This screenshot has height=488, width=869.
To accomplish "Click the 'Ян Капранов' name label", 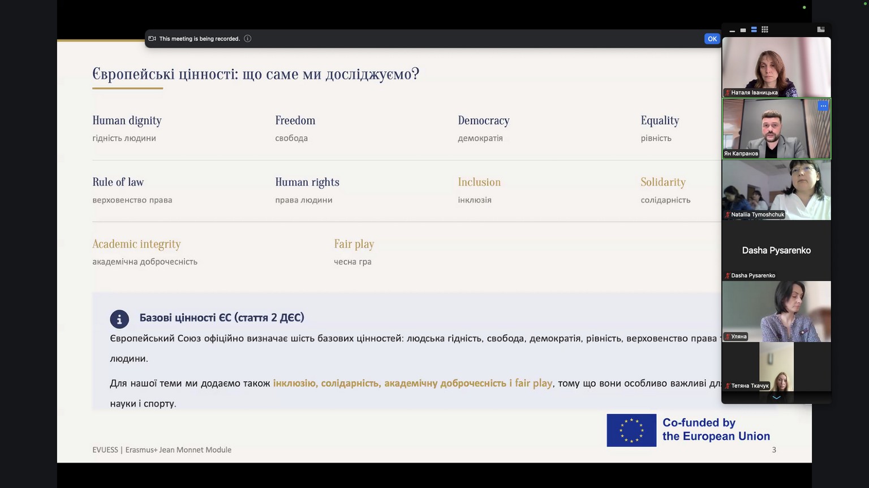I will (x=741, y=154).
